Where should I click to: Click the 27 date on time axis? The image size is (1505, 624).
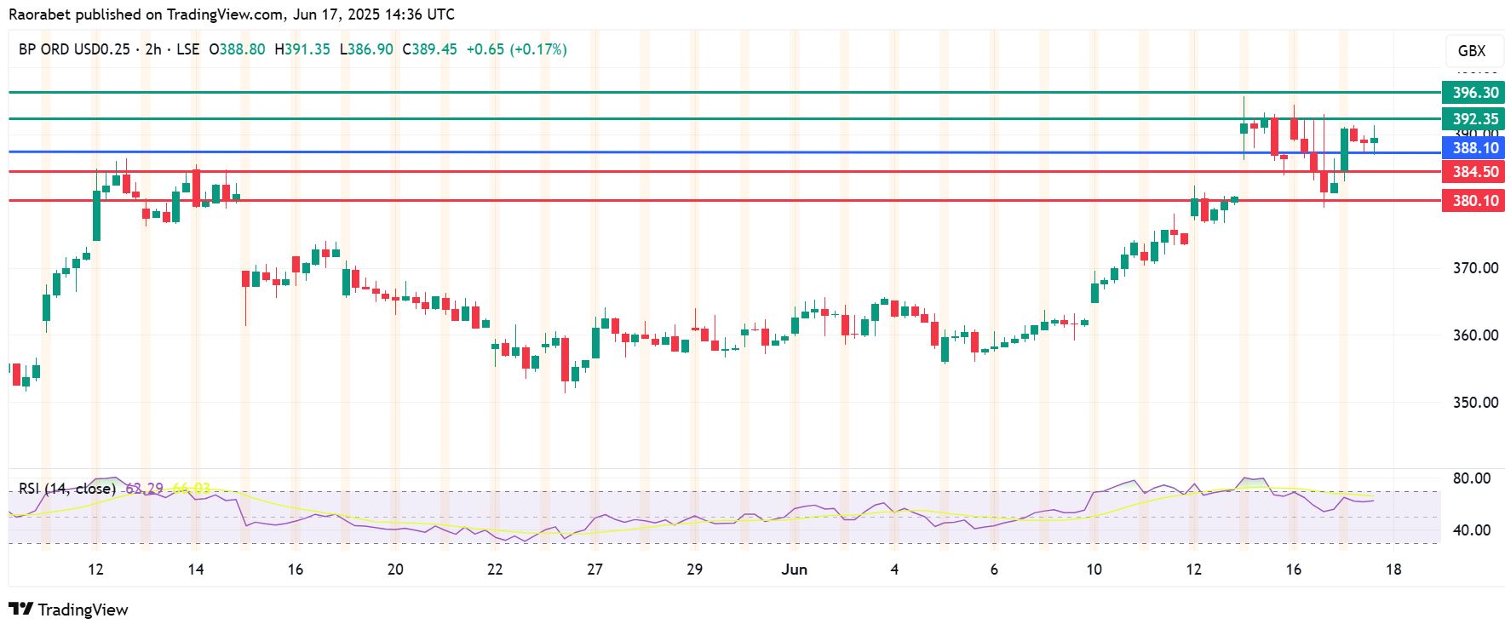pos(595,570)
